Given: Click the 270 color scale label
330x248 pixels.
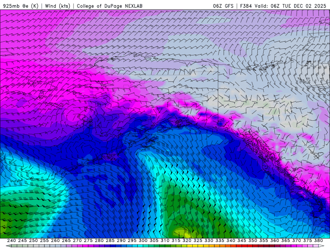Looking at the screenshot, I should click(77, 241).
